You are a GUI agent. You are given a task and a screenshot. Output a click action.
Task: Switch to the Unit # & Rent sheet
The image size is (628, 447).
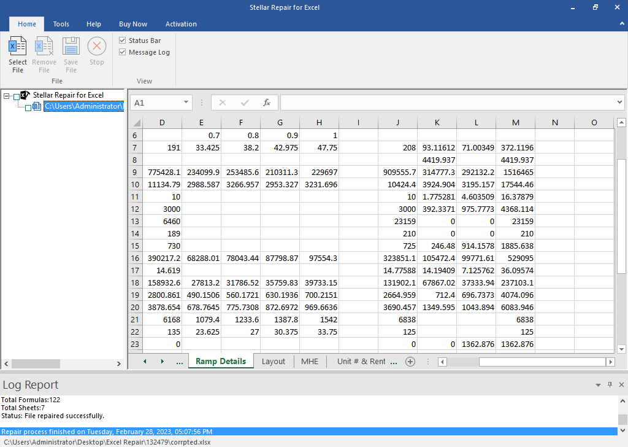361,362
